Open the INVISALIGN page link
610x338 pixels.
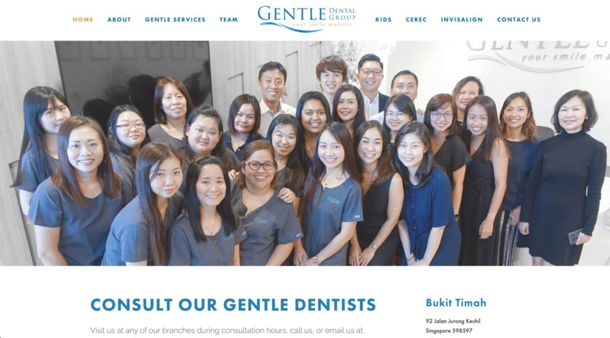pyautogui.click(x=462, y=20)
